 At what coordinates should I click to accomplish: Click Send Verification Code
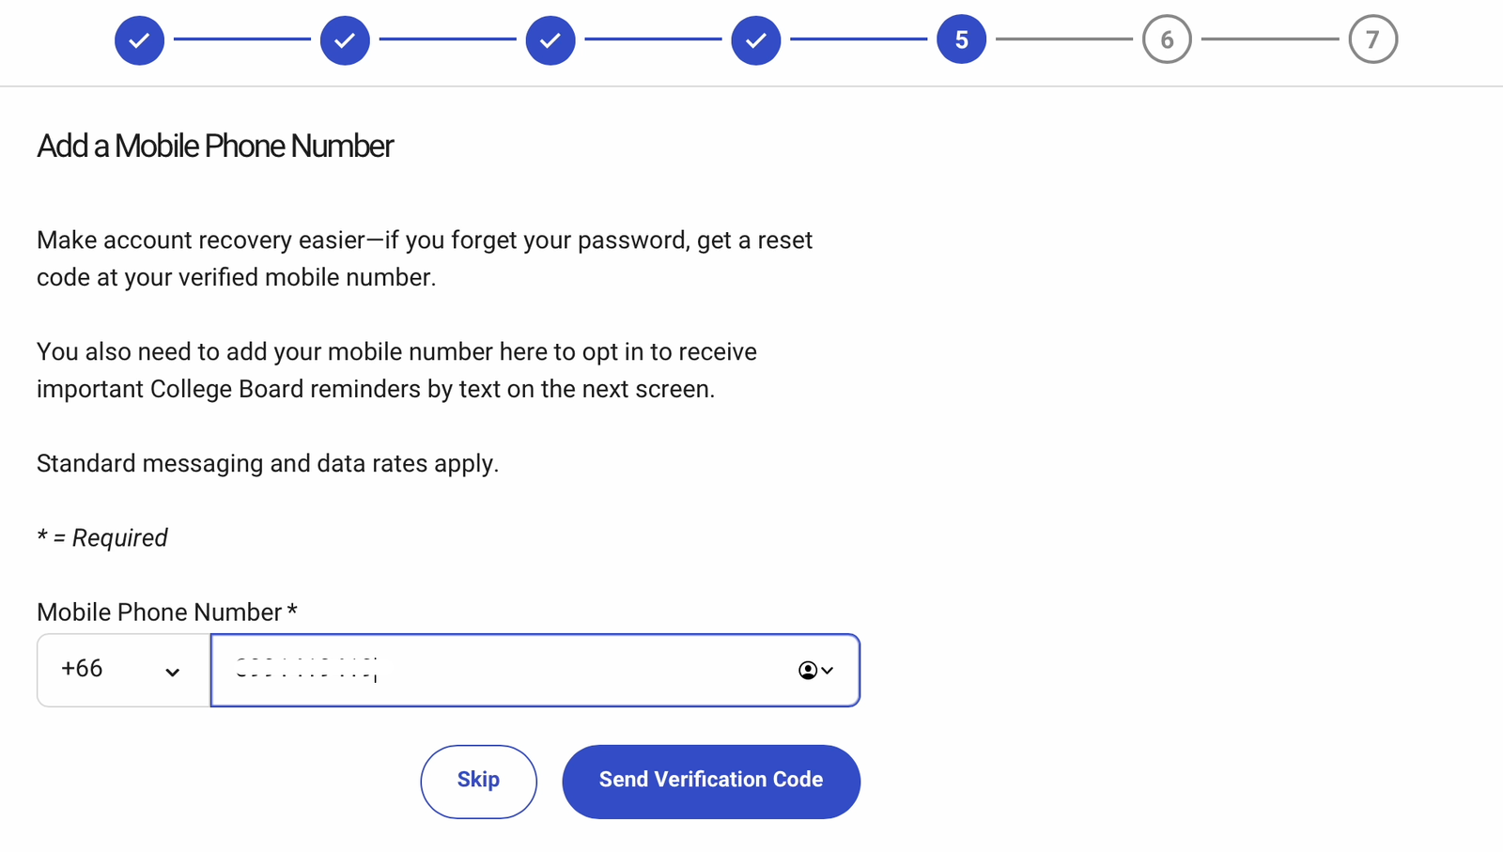tap(711, 781)
